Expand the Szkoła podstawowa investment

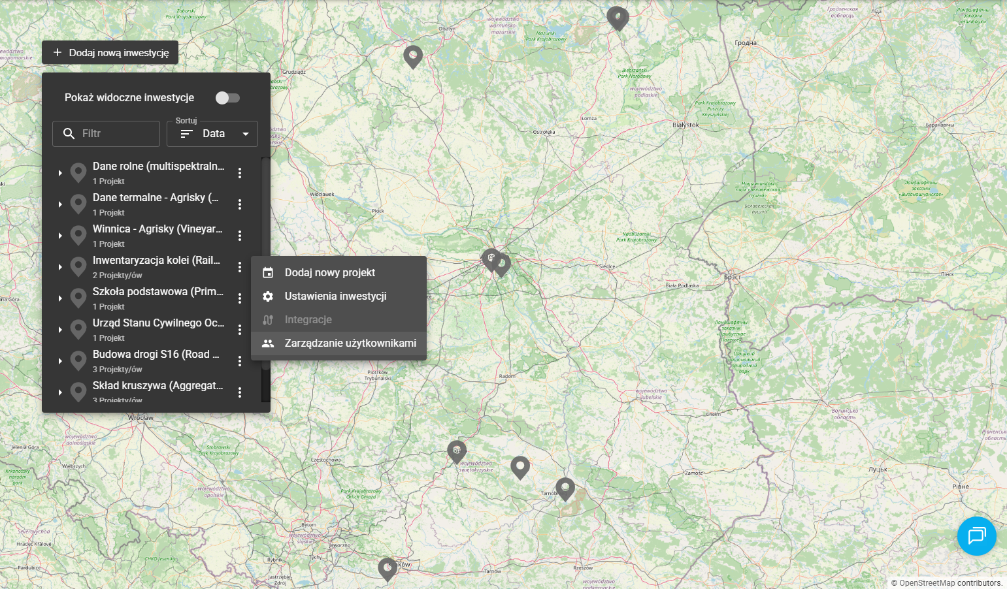(60, 298)
